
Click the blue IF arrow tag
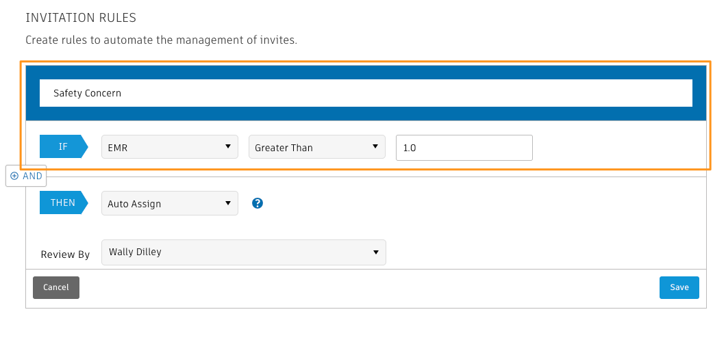tap(64, 146)
